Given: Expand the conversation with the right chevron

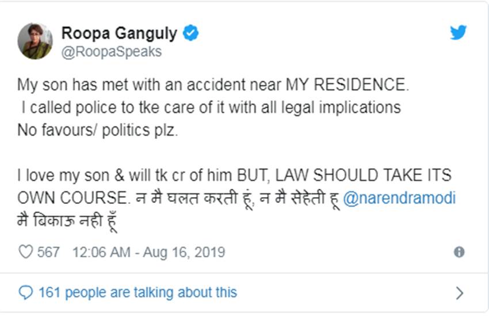Looking at the screenshot, I should (459, 293).
